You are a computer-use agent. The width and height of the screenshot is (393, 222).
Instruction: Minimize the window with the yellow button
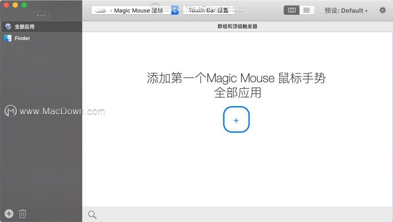[x=15, y=5]
